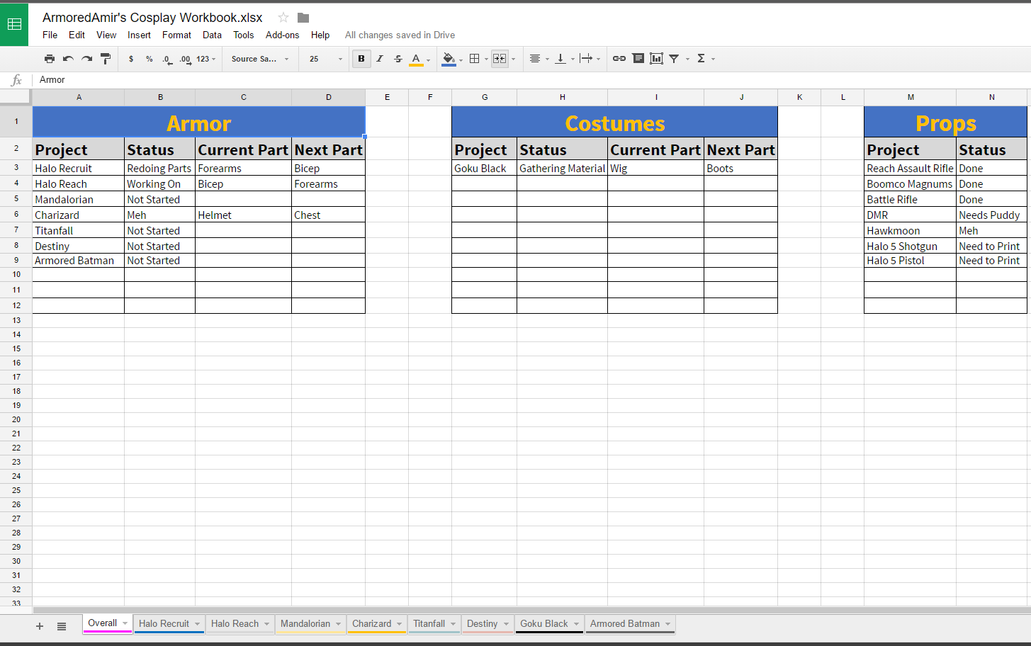Undo the last action
The height and width of the screenshot is (646, 1031).
(68, 59)
